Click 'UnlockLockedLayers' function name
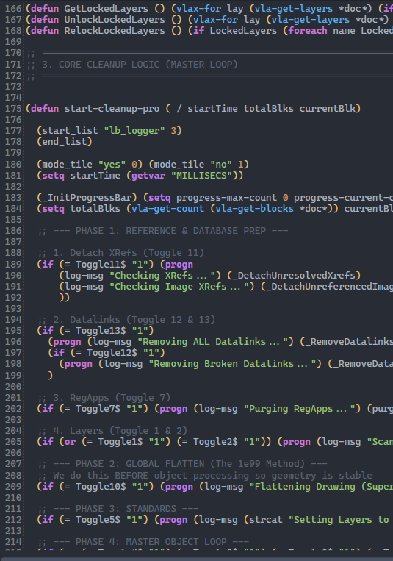Viewport: 393px width, 561px height. point(115,20)
